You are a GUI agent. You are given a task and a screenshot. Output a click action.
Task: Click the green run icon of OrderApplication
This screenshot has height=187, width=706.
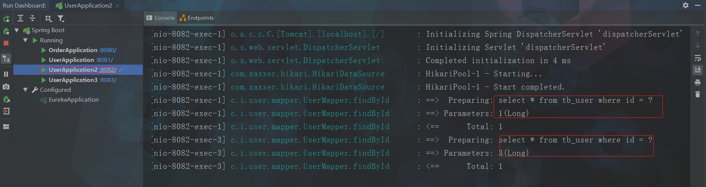pyautogui.click(x=44, y=50)
